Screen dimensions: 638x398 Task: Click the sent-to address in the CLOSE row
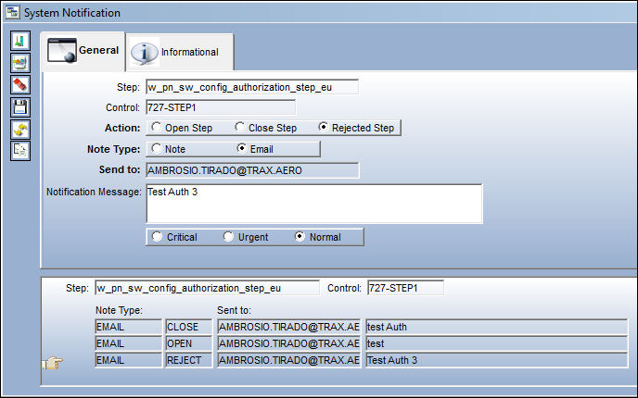pos(289,327)
